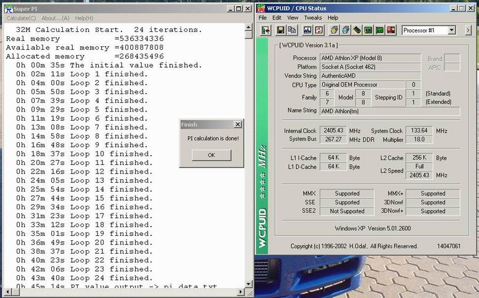
Task: Open the File menu in WCPUID
Action: [263, 18]
